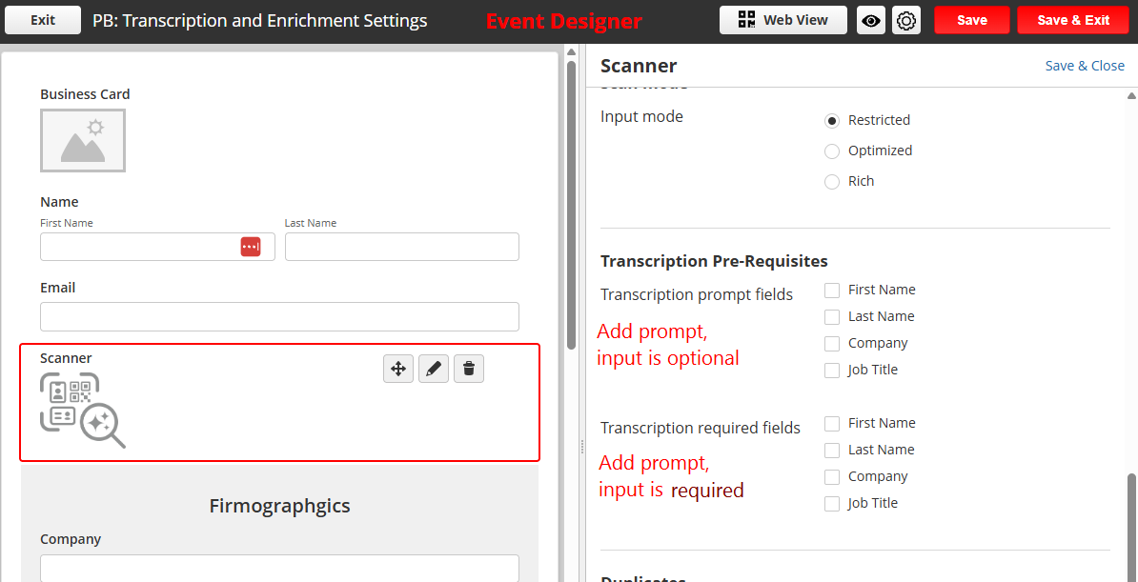Check Company under Transcription prompt fields
The image size is (1138, 582).
click(832, 344)
